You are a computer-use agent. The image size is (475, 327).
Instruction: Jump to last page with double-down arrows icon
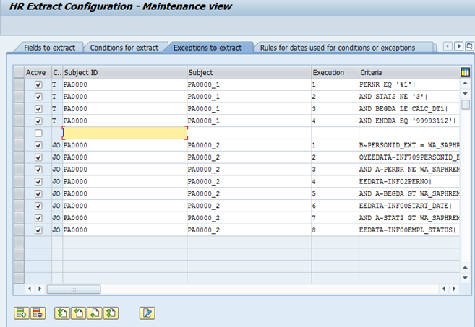pyautogui.click(x=111, y=313)
